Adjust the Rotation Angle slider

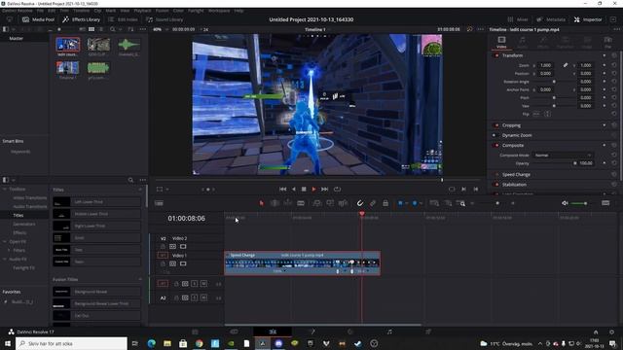[x=554, y=82]
